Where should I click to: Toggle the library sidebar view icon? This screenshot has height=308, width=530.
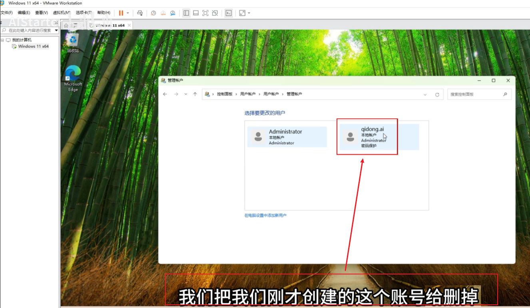(186, 13)
